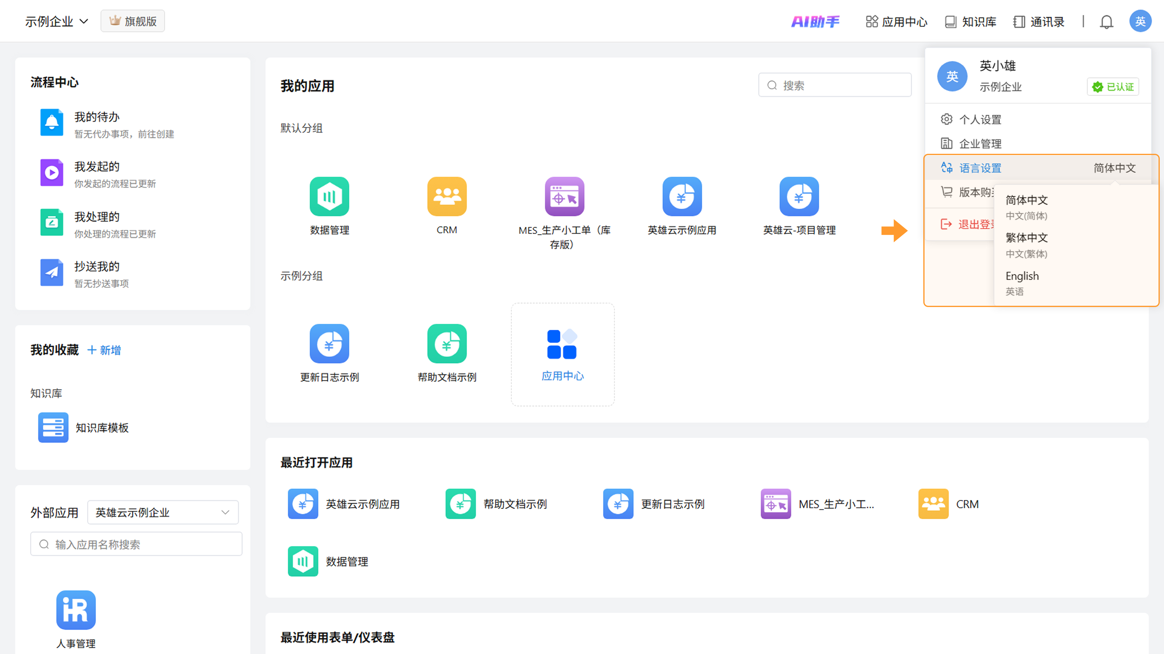
Task: Click 企业管理 in user menu
Action: coord(980,144)
